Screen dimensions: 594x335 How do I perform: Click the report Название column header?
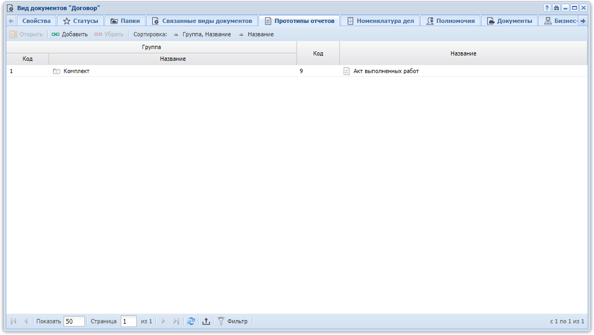pyautogui.click(x=463, y=53)
